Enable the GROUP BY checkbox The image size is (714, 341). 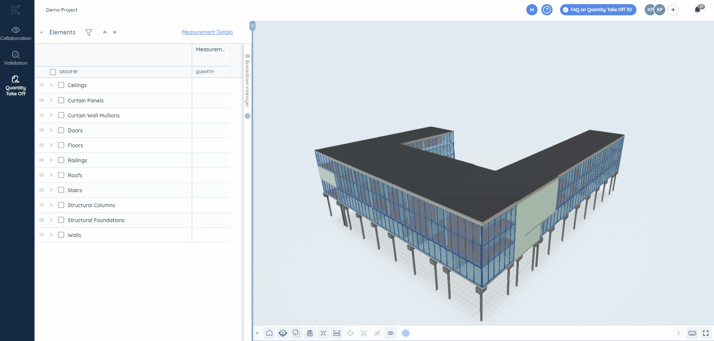click(53, 72)
